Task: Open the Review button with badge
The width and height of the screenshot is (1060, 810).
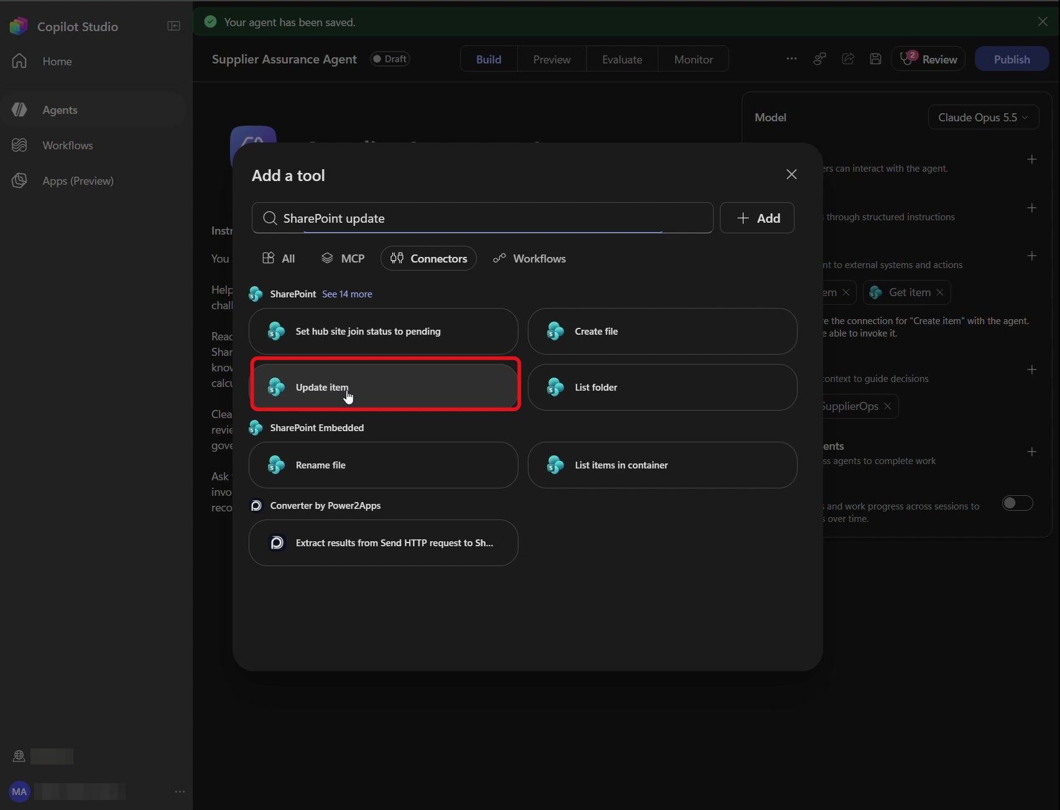Action: tap(928, 59)
